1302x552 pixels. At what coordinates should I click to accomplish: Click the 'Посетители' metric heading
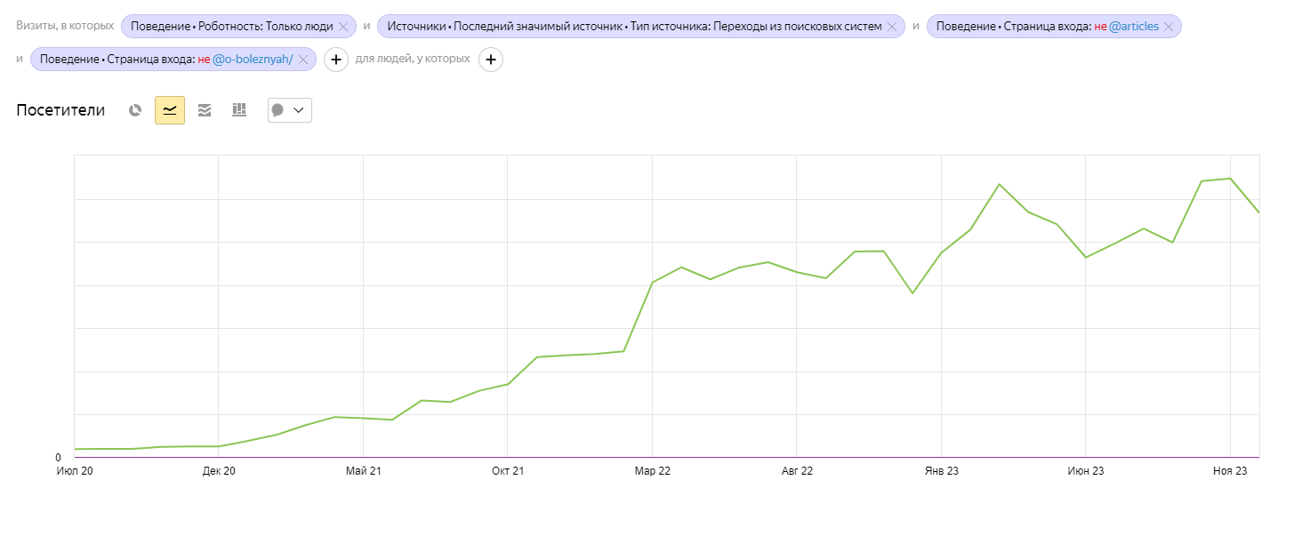tap(60, 110)
